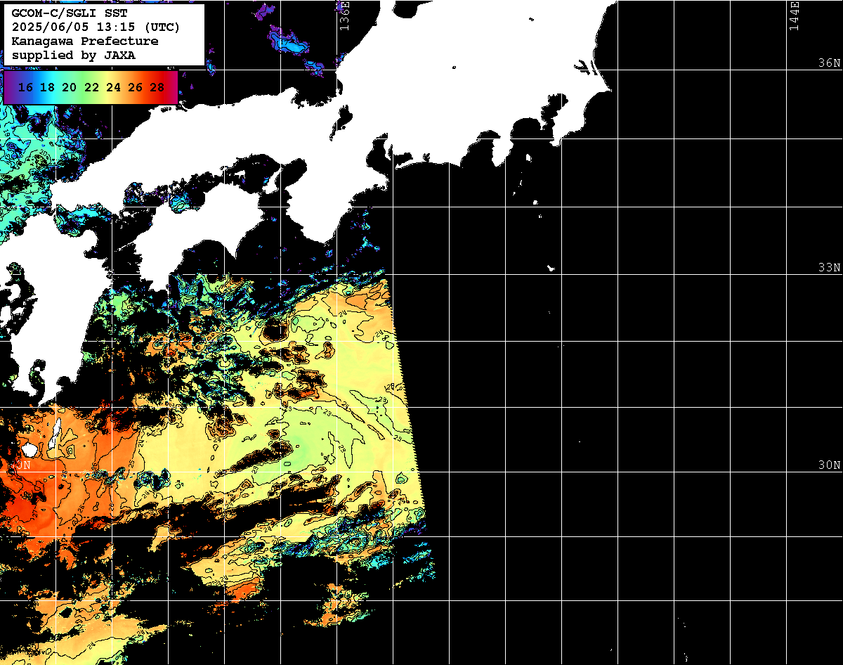Click the '30N' latitude label on the right edge
The image size is (843, 665).
click(829, 465)
